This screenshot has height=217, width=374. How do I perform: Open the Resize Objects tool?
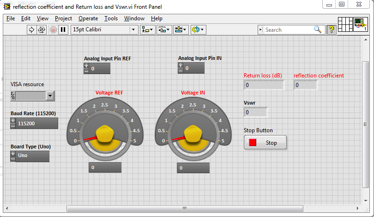[x=181, y=29]
